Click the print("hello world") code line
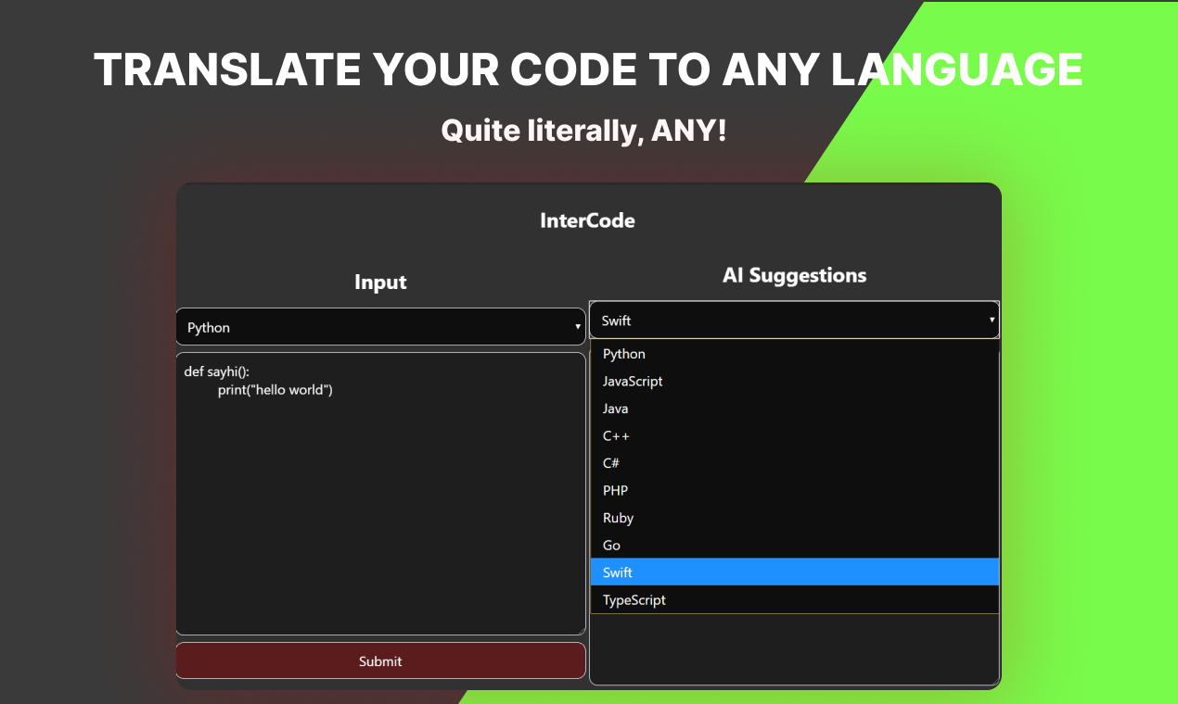1178x704 pixels. [275, 390]
